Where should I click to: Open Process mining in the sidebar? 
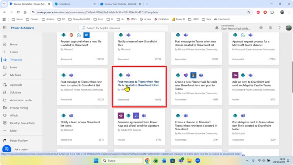pyautogui.click(x=19, y=108)
